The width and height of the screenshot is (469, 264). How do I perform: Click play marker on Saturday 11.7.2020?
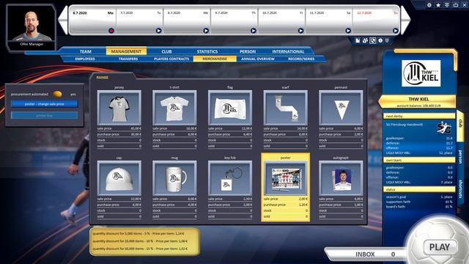coord(348,31)
